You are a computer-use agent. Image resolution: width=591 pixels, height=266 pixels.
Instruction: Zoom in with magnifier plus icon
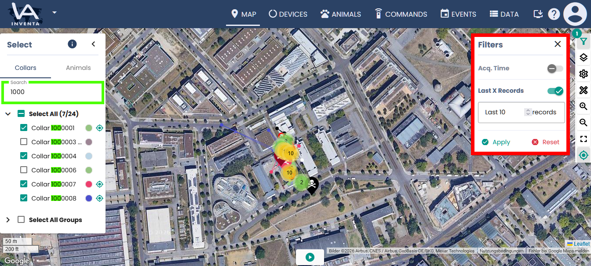tap(583, 106)
